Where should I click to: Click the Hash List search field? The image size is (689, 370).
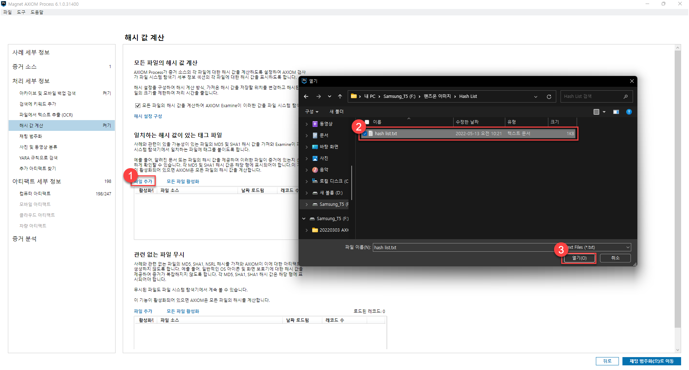click(592, 96)
